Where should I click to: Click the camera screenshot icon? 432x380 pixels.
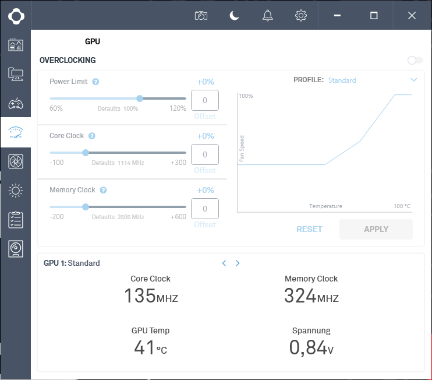[201, 15]
